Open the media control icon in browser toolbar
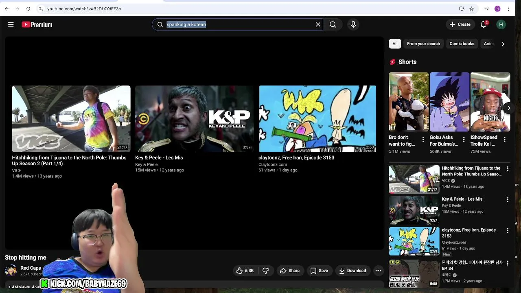 [x=486, y=9]
